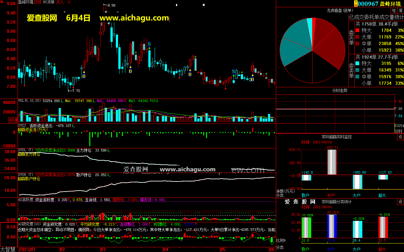The width and height of the screenshot is (404, 252).
Task: Click the B buy marker in mid-April
Action: (190, 75)
